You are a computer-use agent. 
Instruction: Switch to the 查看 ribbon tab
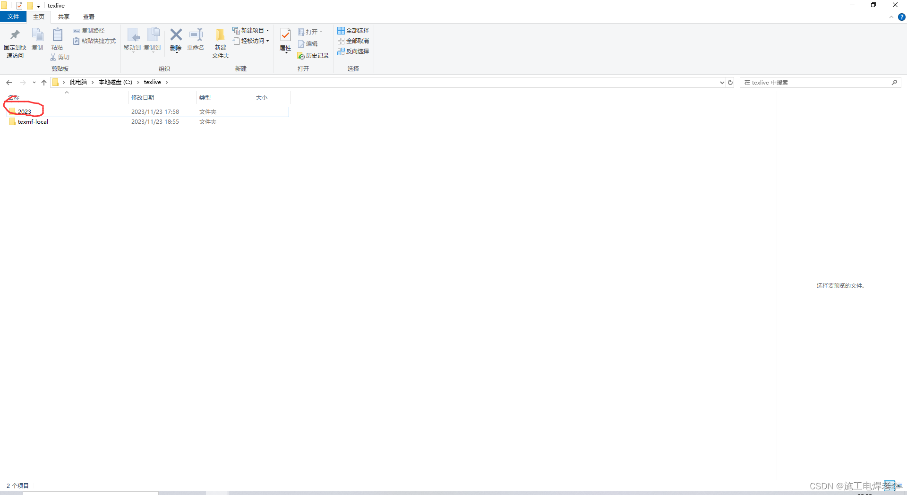pyautogui.click(x=89, y=17)
